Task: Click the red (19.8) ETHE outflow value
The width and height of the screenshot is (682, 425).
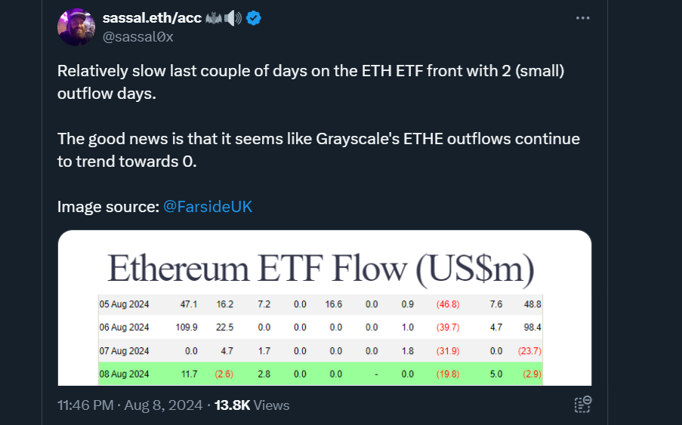Action: tap(448, 374)
